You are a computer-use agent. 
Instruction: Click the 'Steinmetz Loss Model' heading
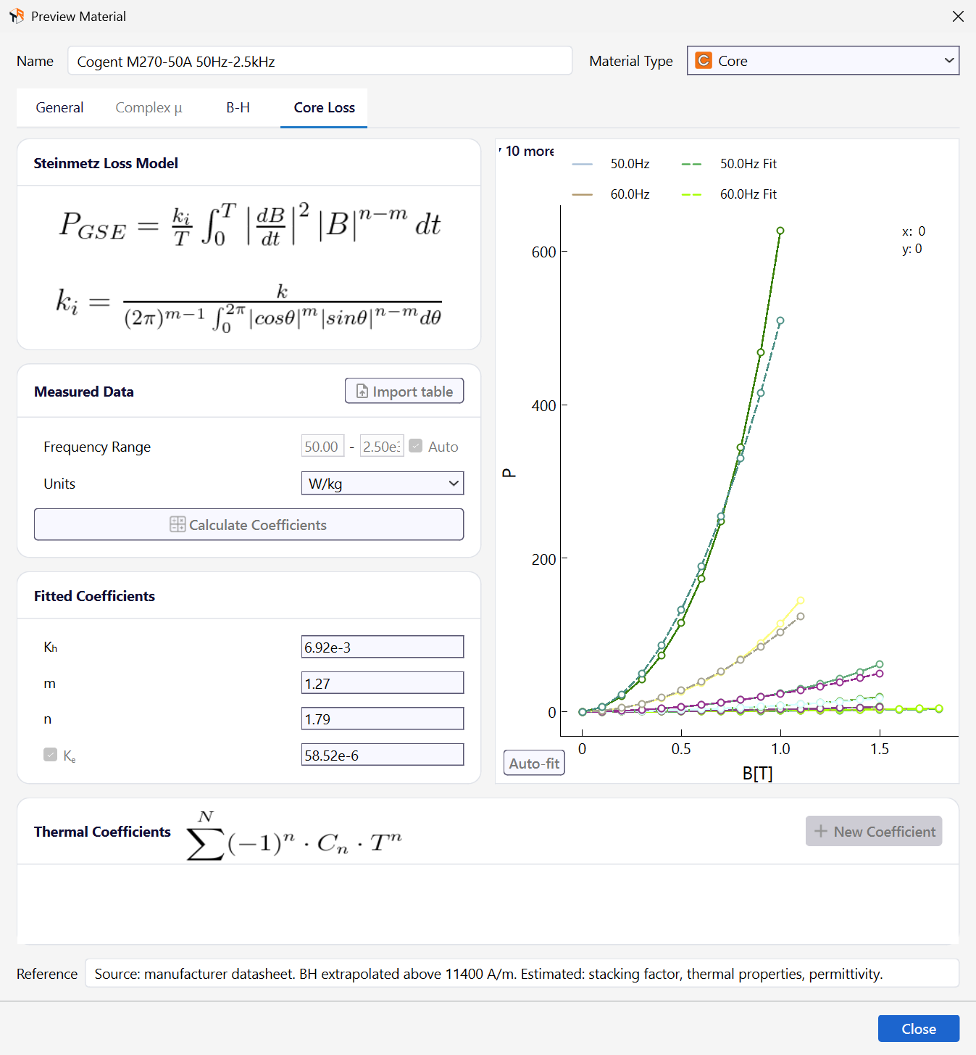(x=106, y=163)
